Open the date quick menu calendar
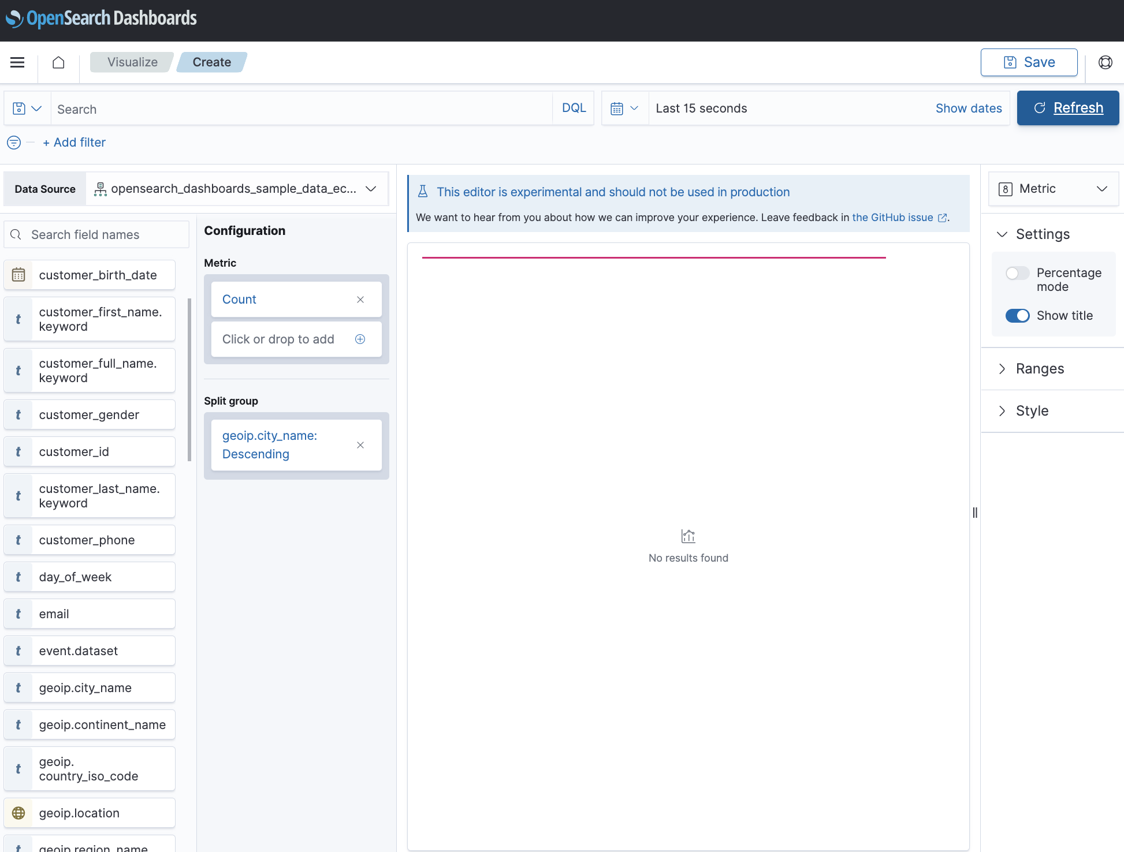 tap(625, 109)
